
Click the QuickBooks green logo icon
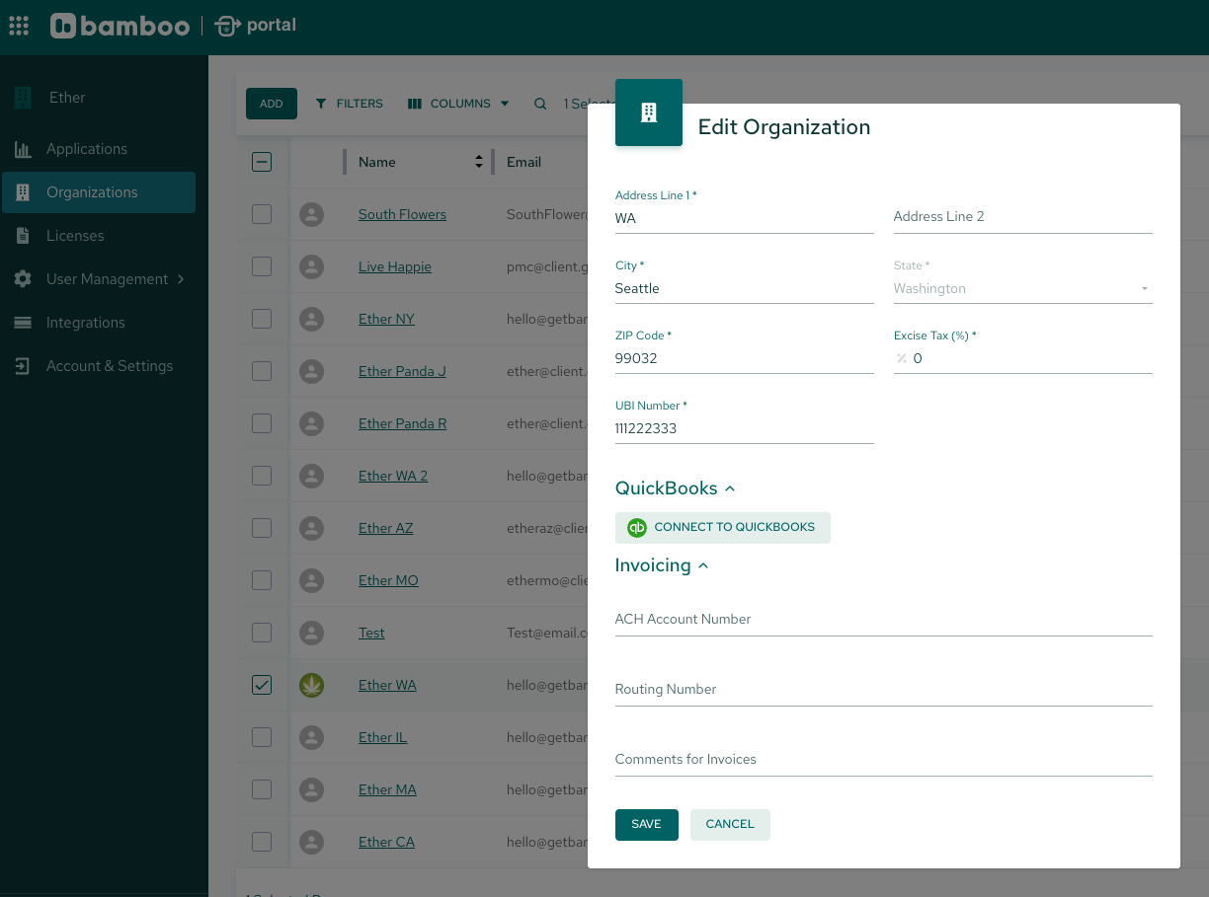pos(637,528)
